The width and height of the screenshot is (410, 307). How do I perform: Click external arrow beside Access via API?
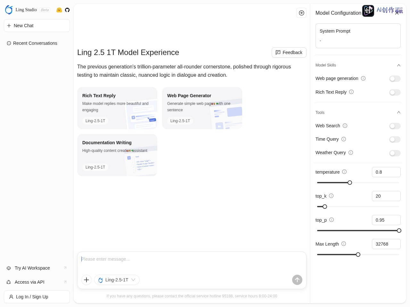65,282
